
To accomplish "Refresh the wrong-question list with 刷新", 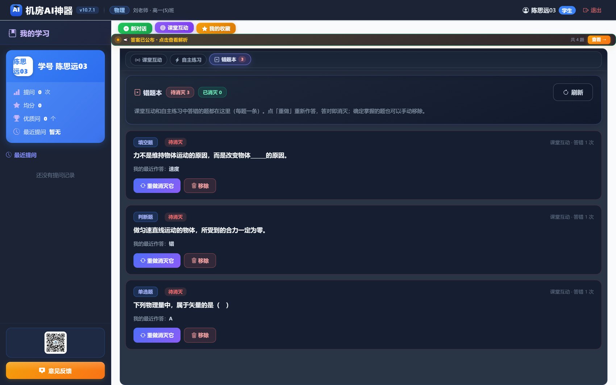I will click(x=573, y=92).
